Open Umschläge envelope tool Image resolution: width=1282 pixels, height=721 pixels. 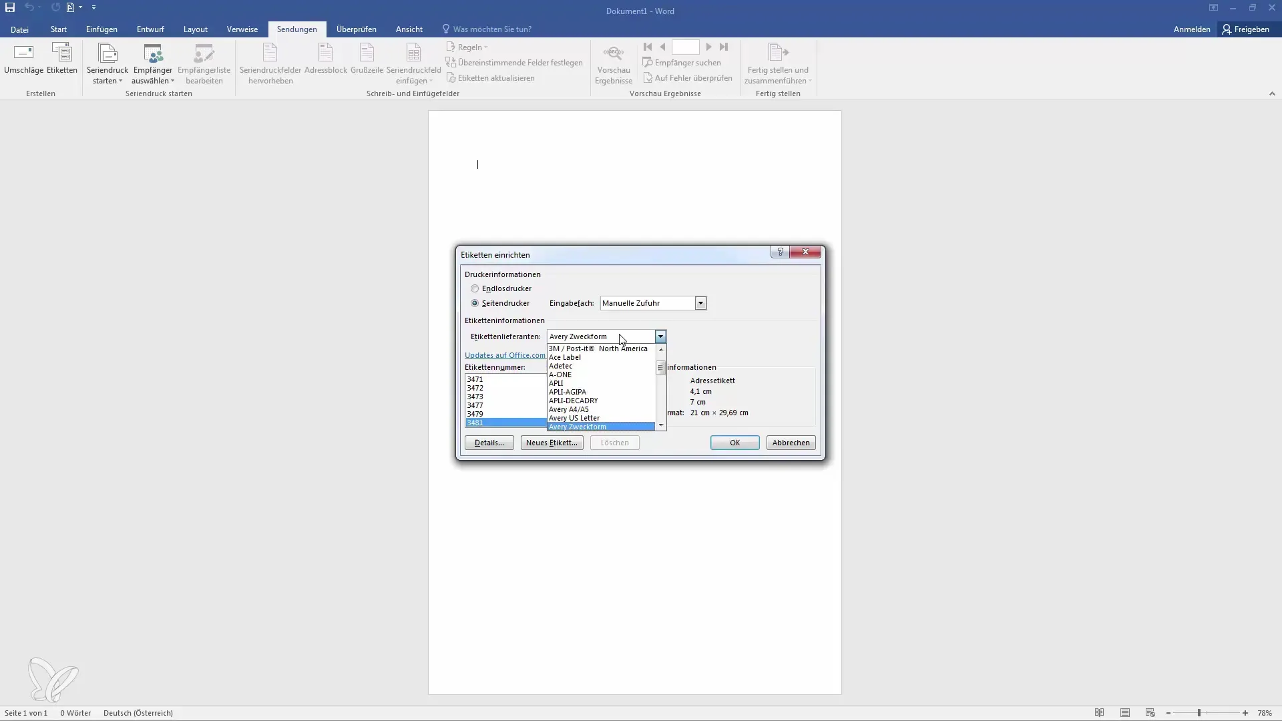pos(23,59)
